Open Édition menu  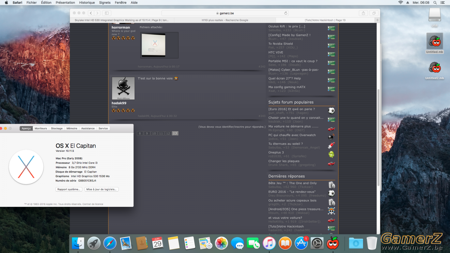46,3
